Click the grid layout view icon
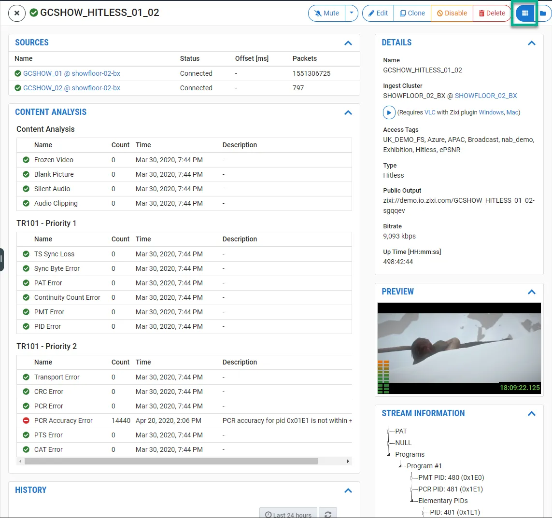The width and height of the screenshot is (552, 518). pos(525,14)
